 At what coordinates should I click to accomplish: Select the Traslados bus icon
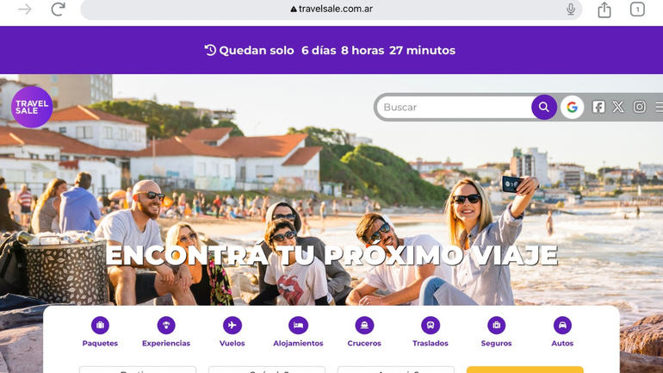point(431,326)
